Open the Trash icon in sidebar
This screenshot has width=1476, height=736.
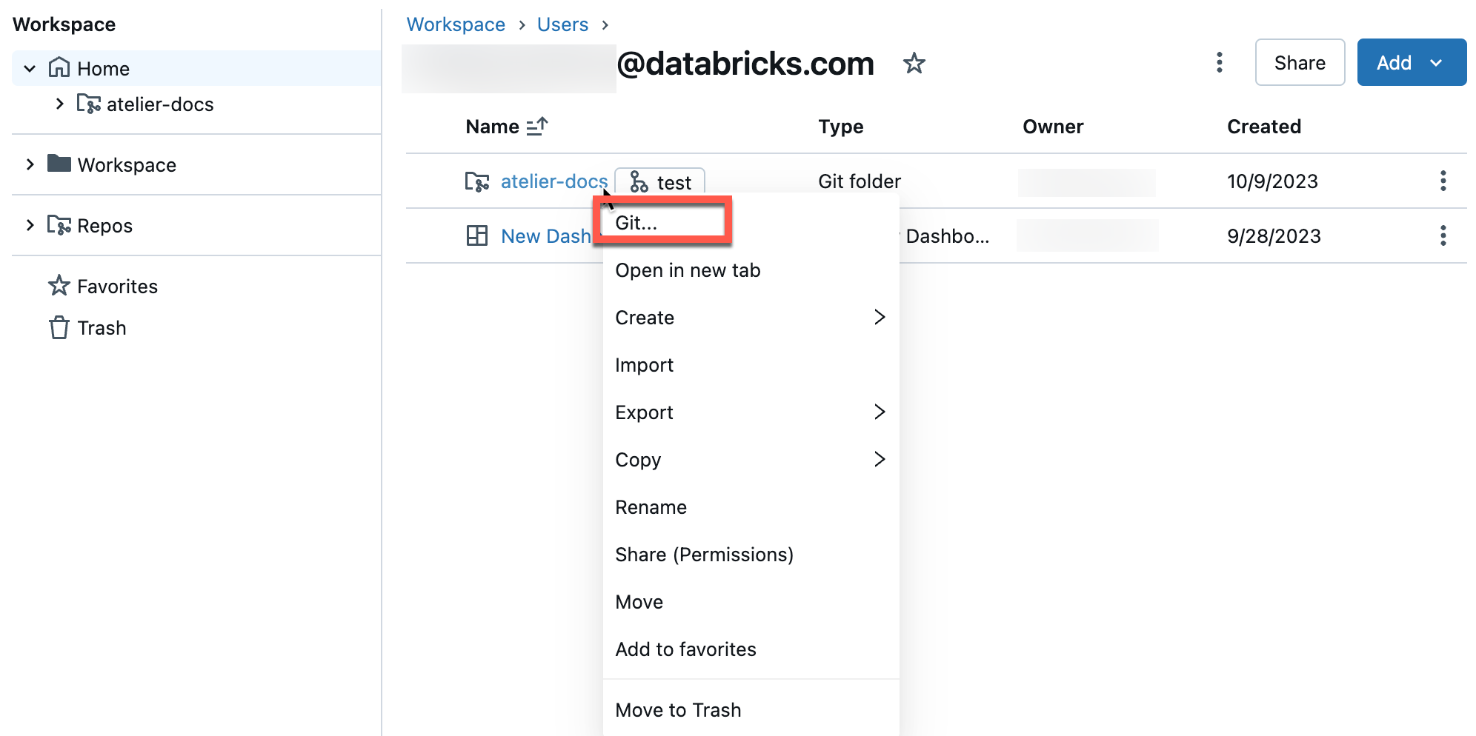[x=59, y=327]
